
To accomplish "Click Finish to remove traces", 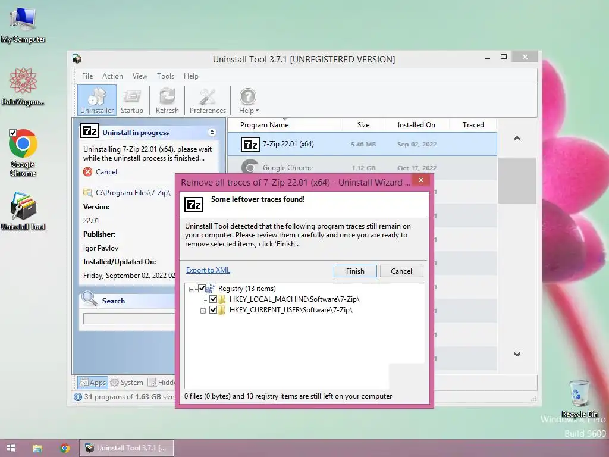I will click(355, 271).
